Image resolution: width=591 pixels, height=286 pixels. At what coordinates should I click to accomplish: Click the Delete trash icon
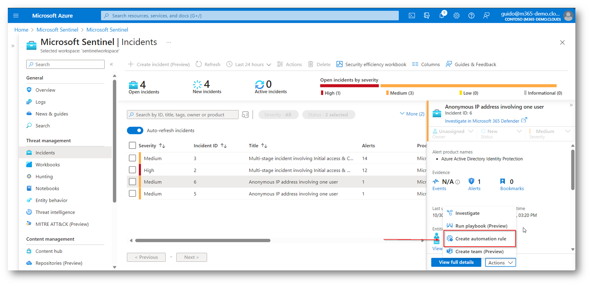[x=311, y=64]
